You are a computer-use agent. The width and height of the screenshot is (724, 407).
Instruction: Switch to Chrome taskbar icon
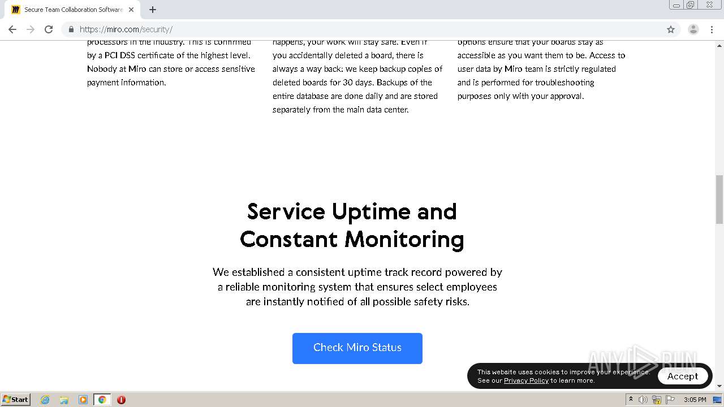(102, 400)
